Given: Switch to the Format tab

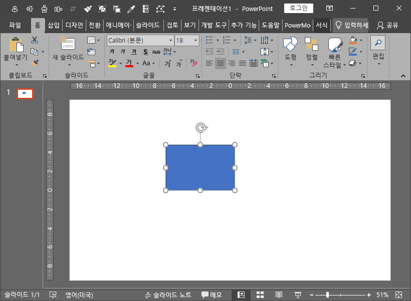Looking at the screenshot, I should tap(322, 26).
